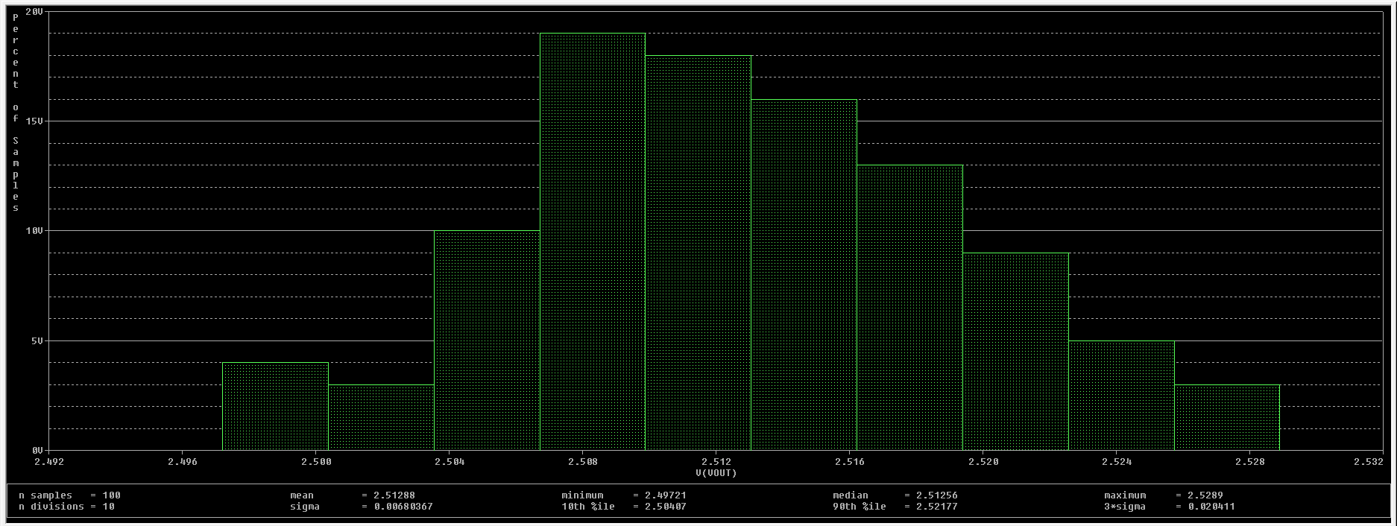Select the leftmost green-outlined histogram bar
Image resolution: width=1397 pixels, height=526 pixels.
coord(275,406)
